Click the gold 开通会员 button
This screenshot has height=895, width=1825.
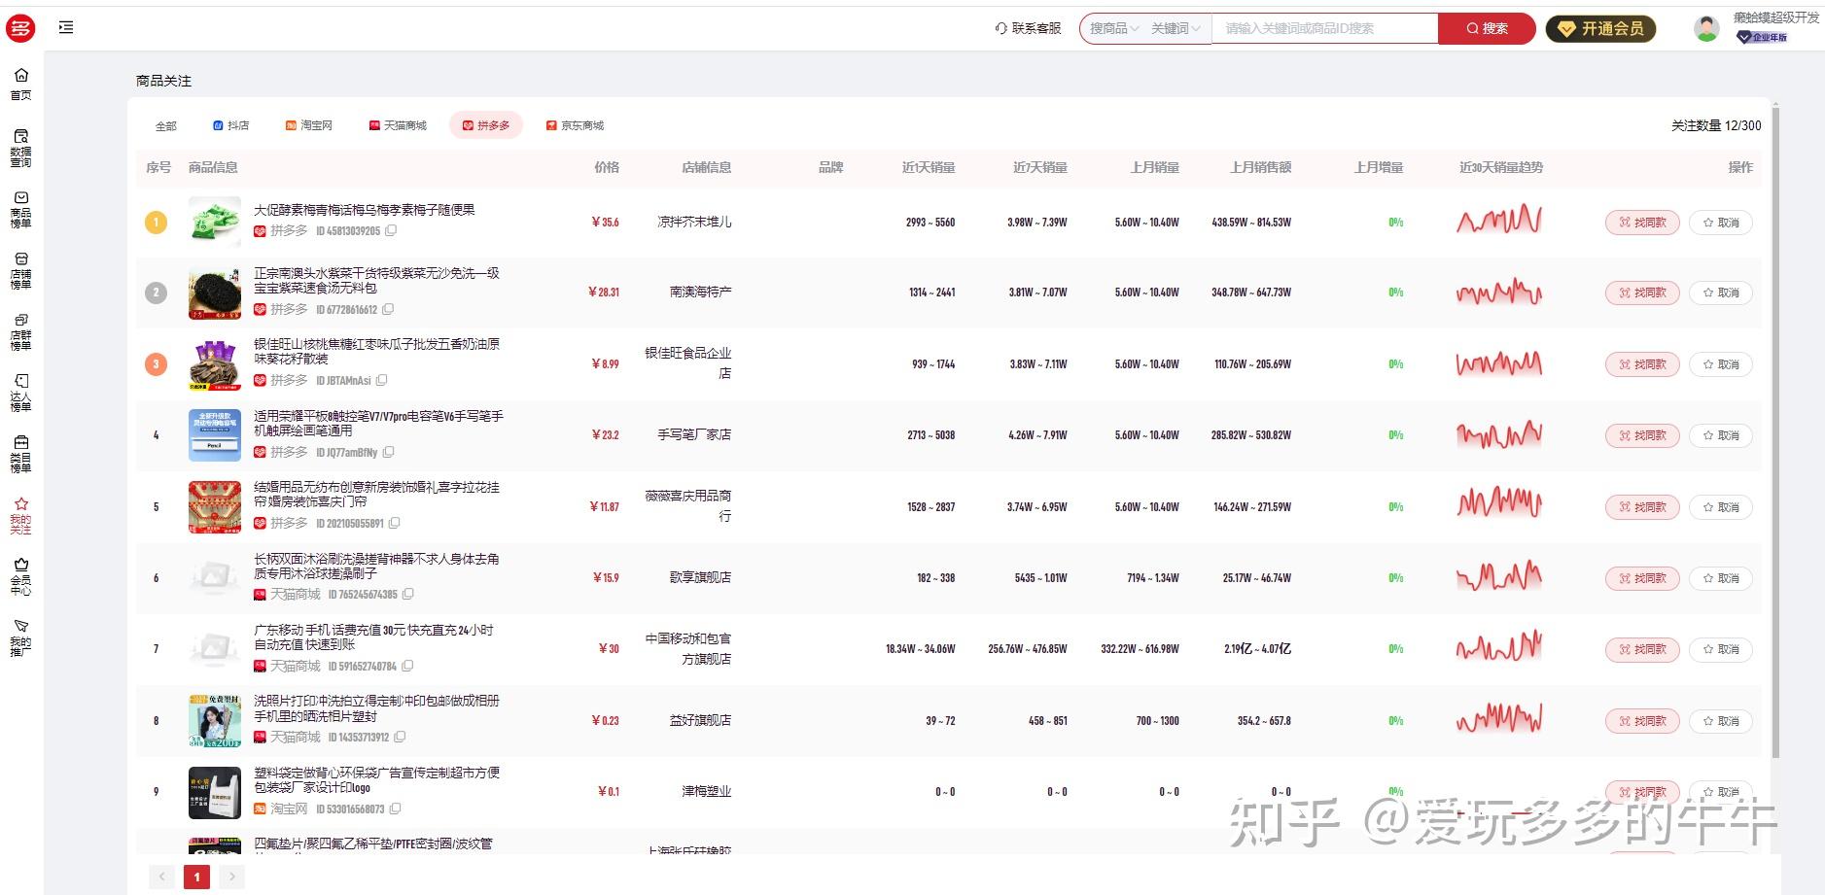pos(1600,29)
